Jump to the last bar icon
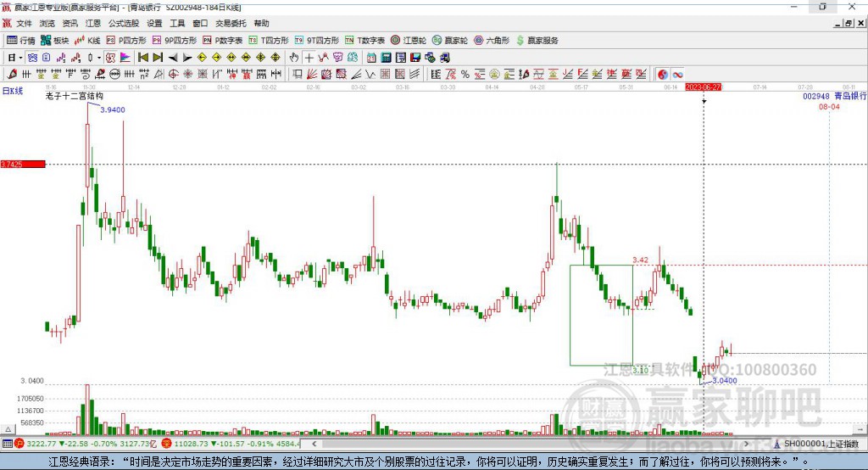 point(158,57)
